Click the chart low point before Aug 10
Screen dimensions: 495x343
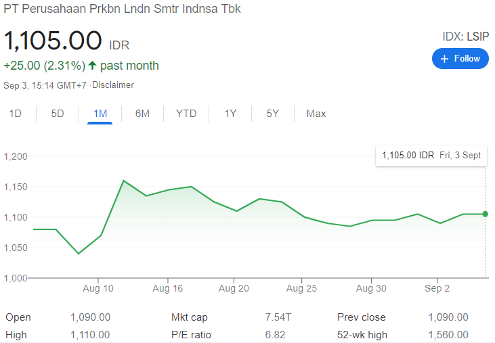click(x=79, y=254)
